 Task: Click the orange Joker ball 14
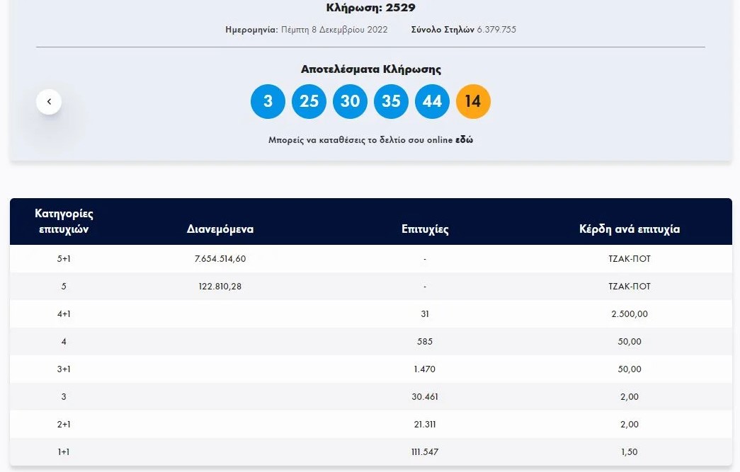(473, 101)
